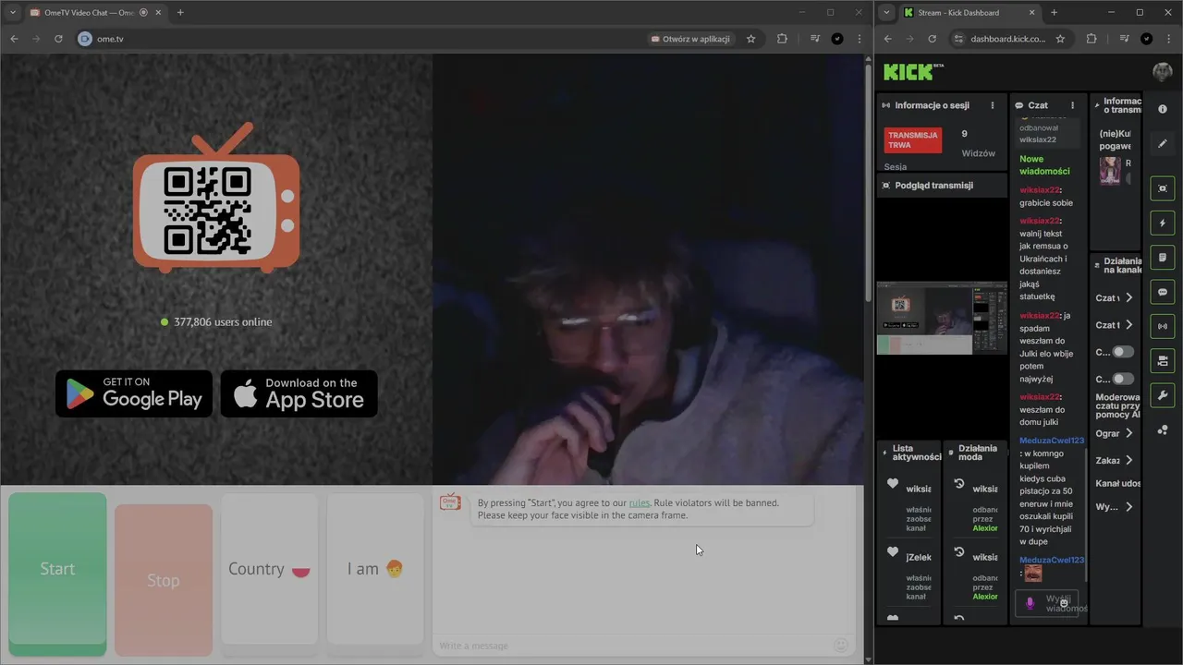
Task: Open the rules link in OmeTV notice
Action: [639, 502]
